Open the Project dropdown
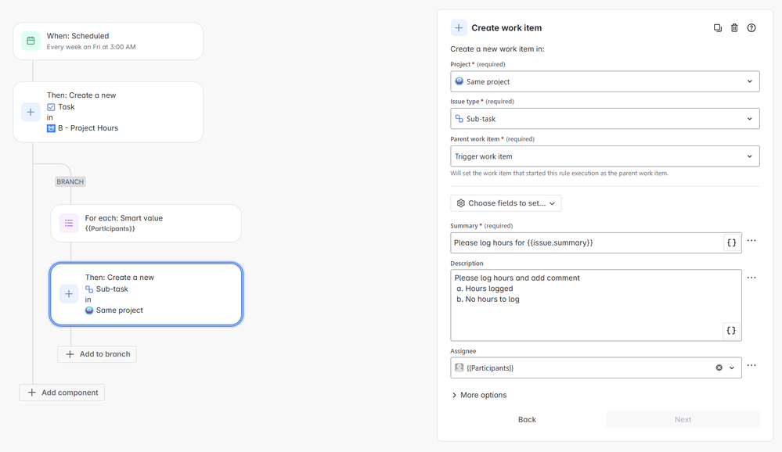This screenshot has width=782, height=452. [x=604, y=81]
